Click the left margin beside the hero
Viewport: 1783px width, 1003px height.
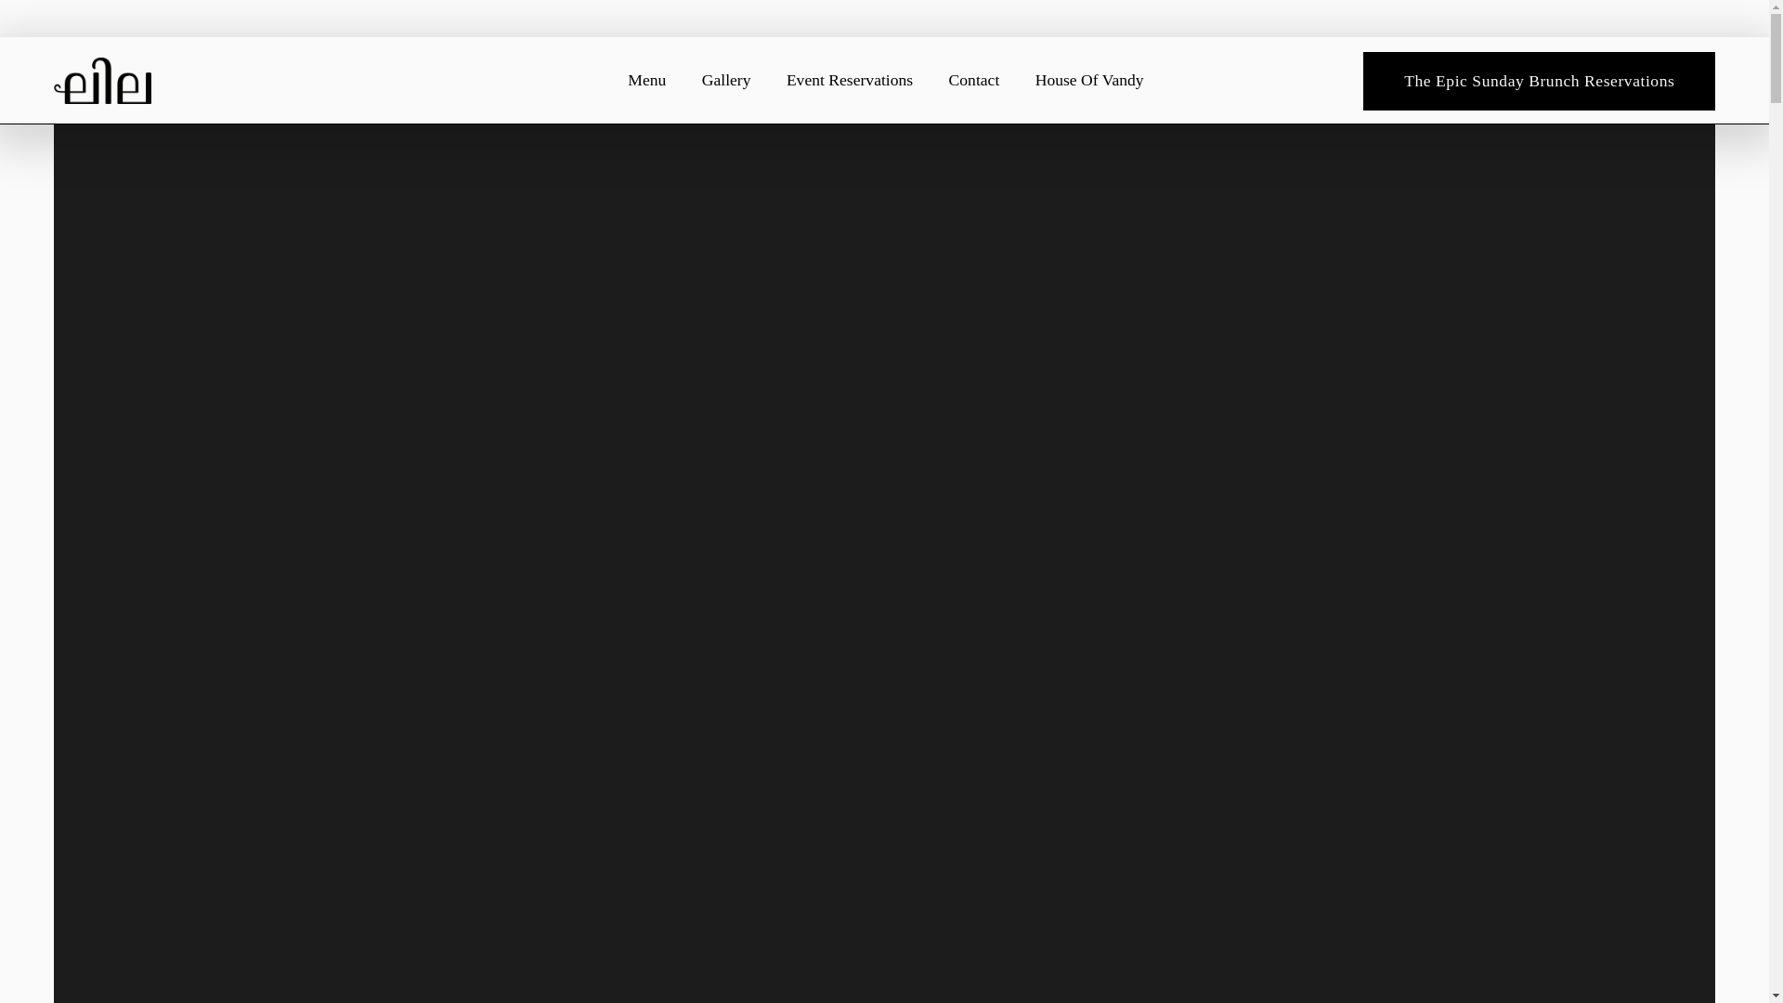click(x=26, y=557)
